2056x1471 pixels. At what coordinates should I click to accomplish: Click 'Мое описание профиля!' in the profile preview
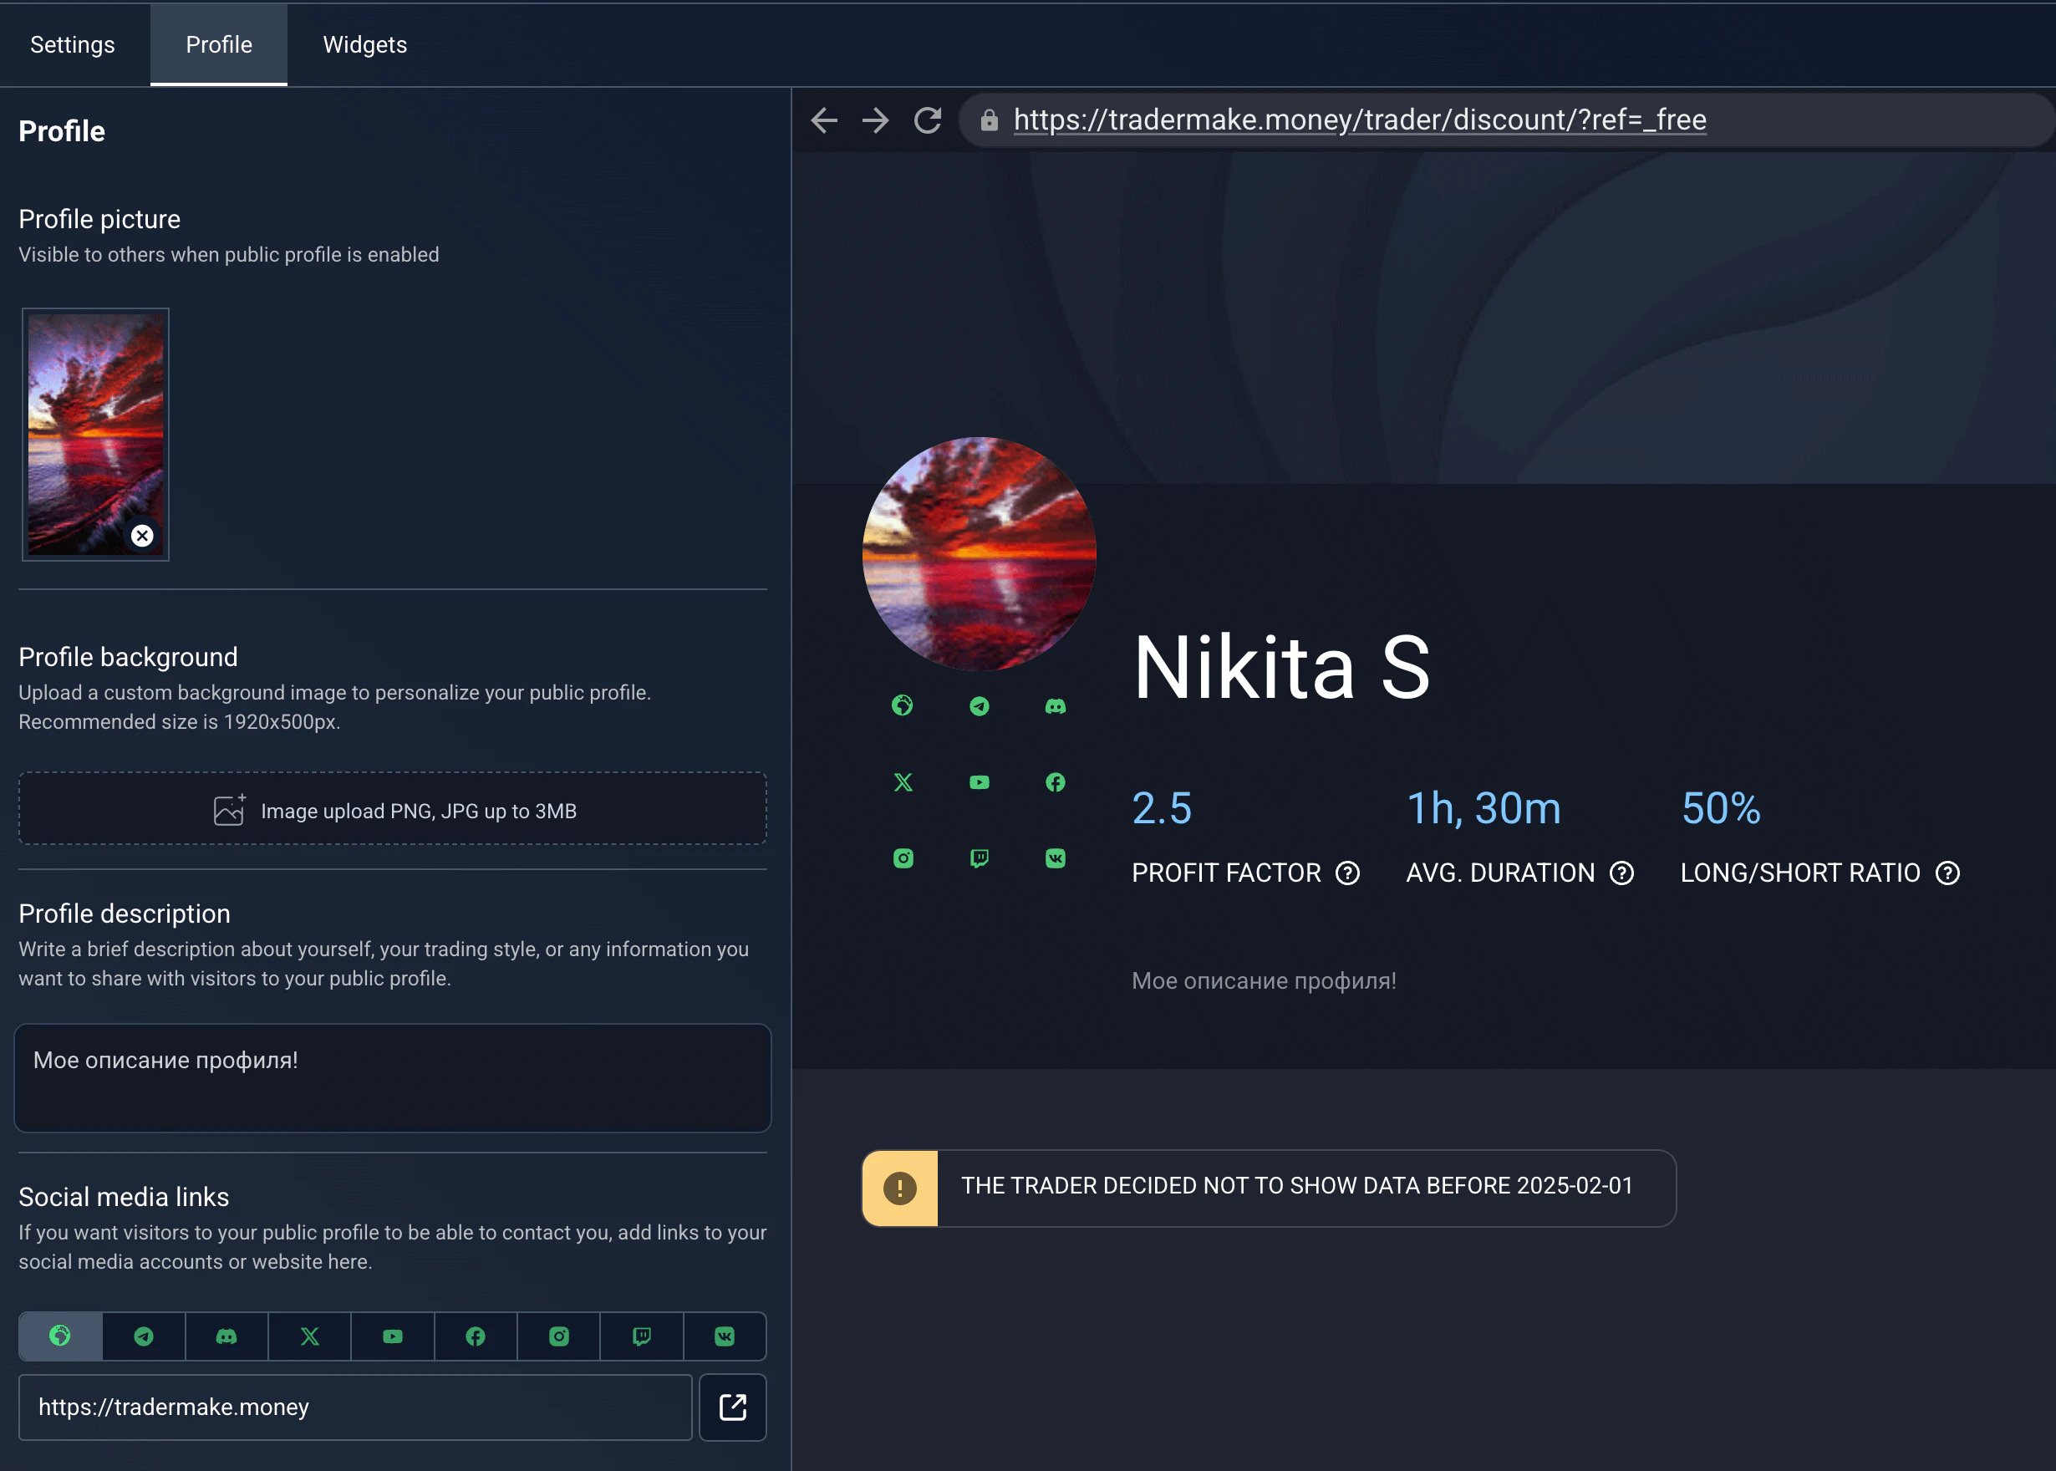1264,980
